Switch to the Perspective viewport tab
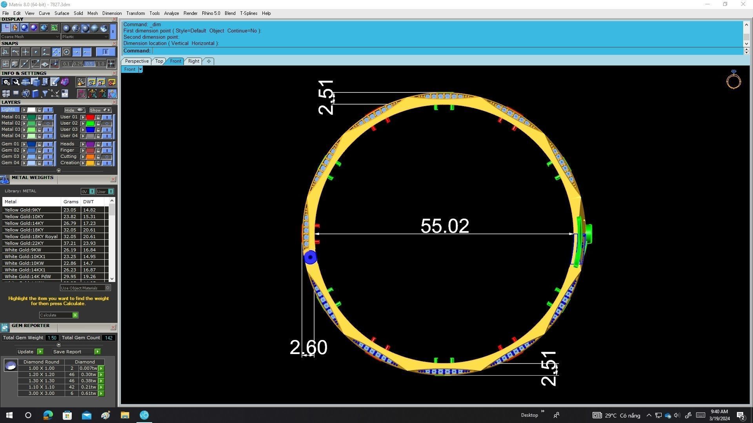 click(x=136, y=61)
